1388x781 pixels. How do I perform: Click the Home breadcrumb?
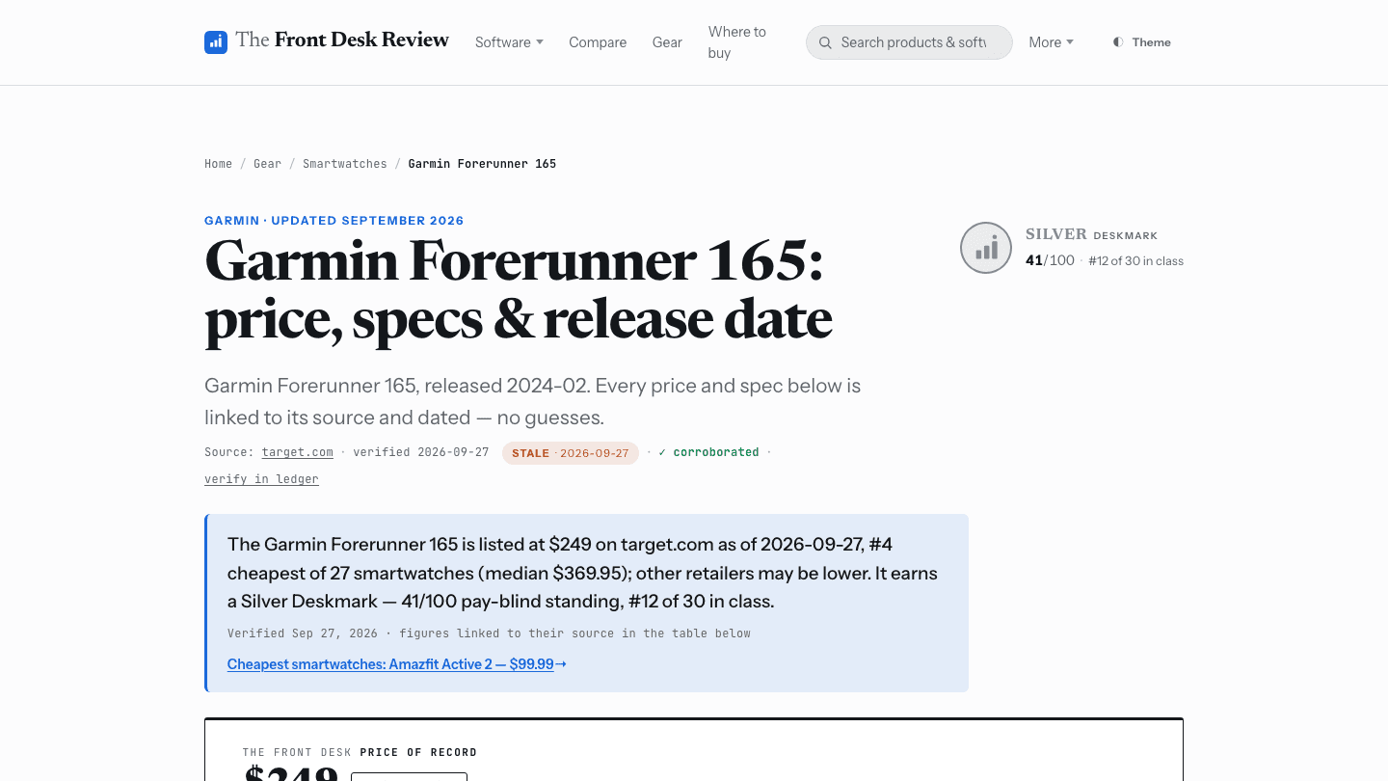point(218,164)
